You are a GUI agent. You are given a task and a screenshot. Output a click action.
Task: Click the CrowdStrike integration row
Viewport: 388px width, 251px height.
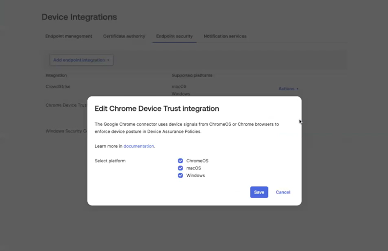point(58,87)
